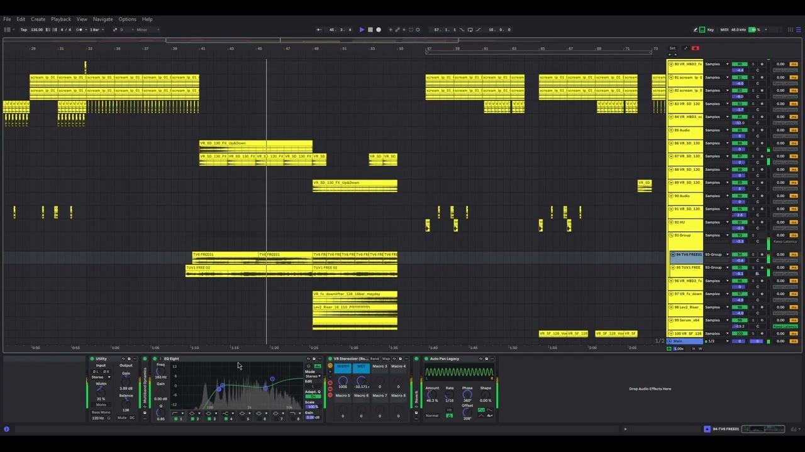
Task: Open the Navigate menu
Action: (103, 19)
